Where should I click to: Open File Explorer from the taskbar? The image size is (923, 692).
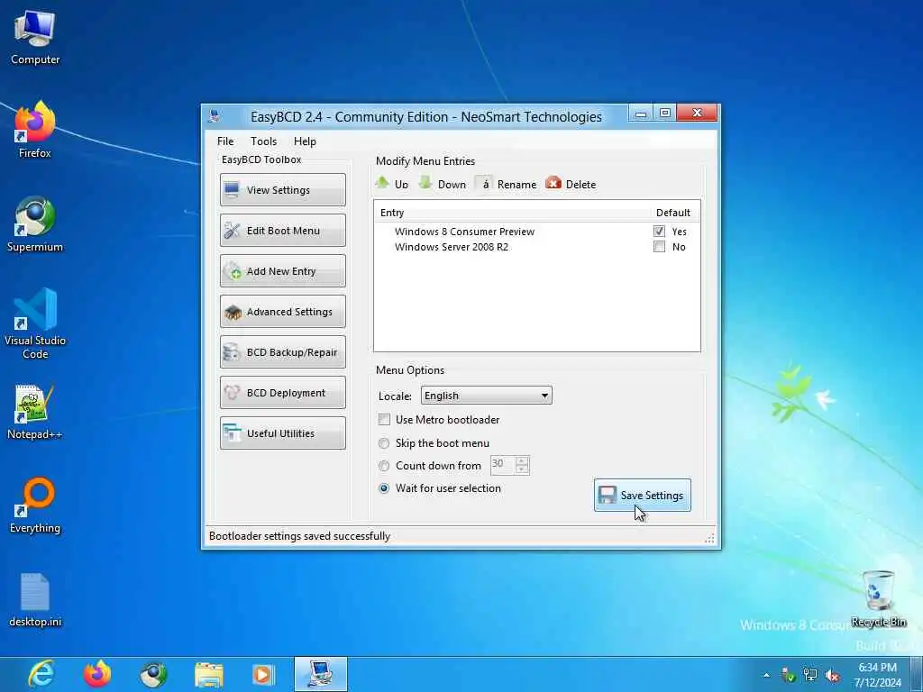coord(208,674)
